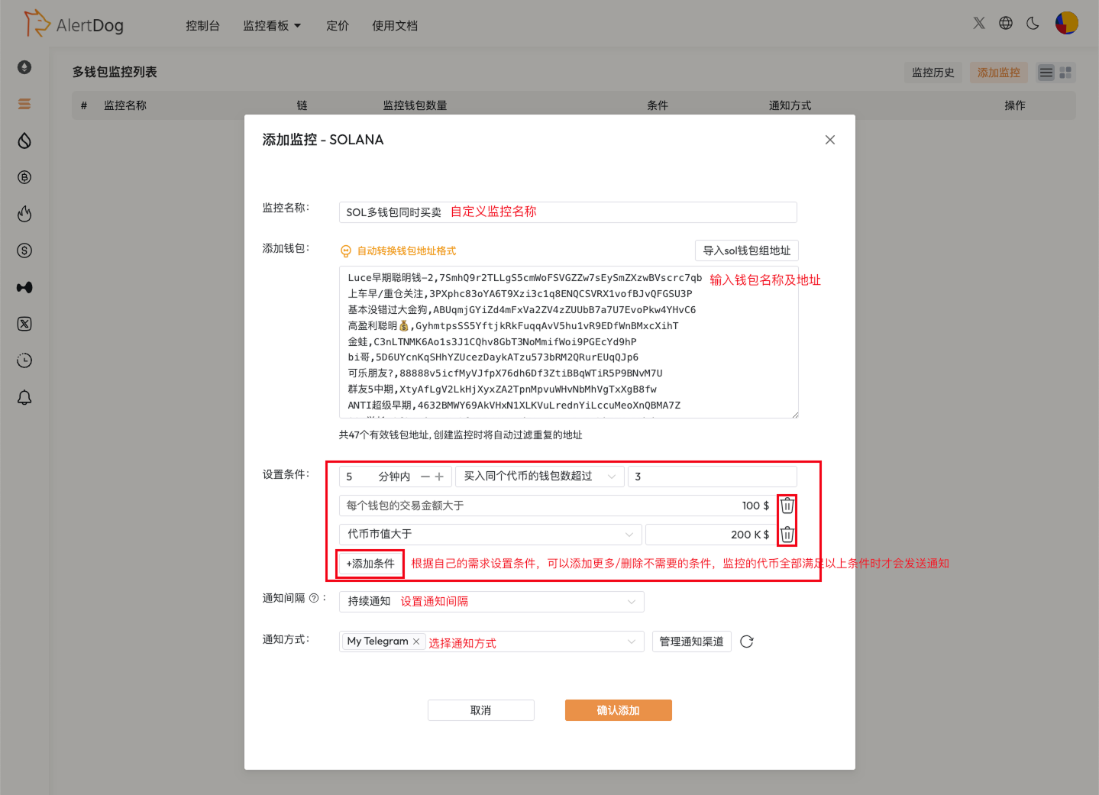Open the notifications bell icon in sidebar
The height and width of the screenshot is (795, 1099).
(x=24, y=397)
